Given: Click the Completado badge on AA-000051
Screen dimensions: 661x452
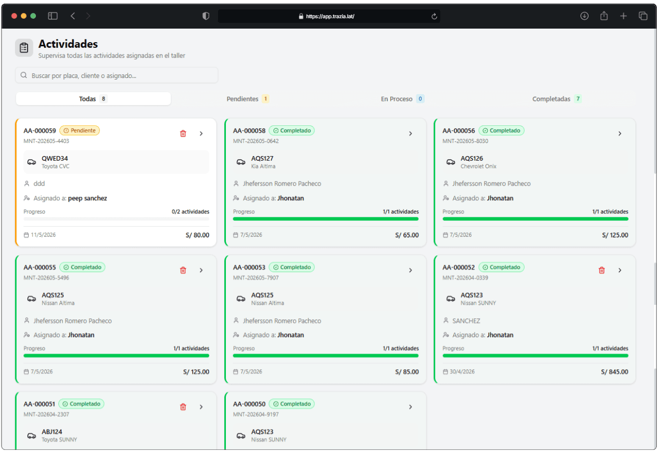Looking at the screenshot, I should [81, 404].
